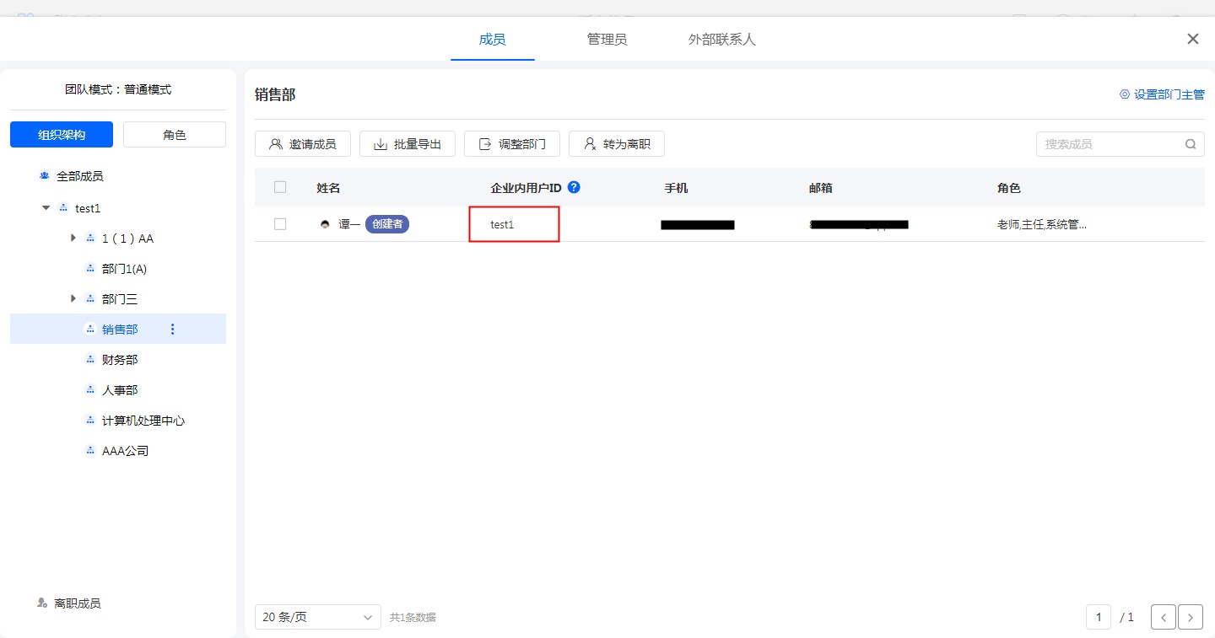Switch to the 管理员 tab
Screen dimensions: 1215x638
607,40
